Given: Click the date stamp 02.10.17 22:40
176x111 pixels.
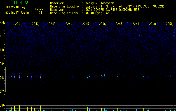Looking at the screenshot, I should 17,13.
